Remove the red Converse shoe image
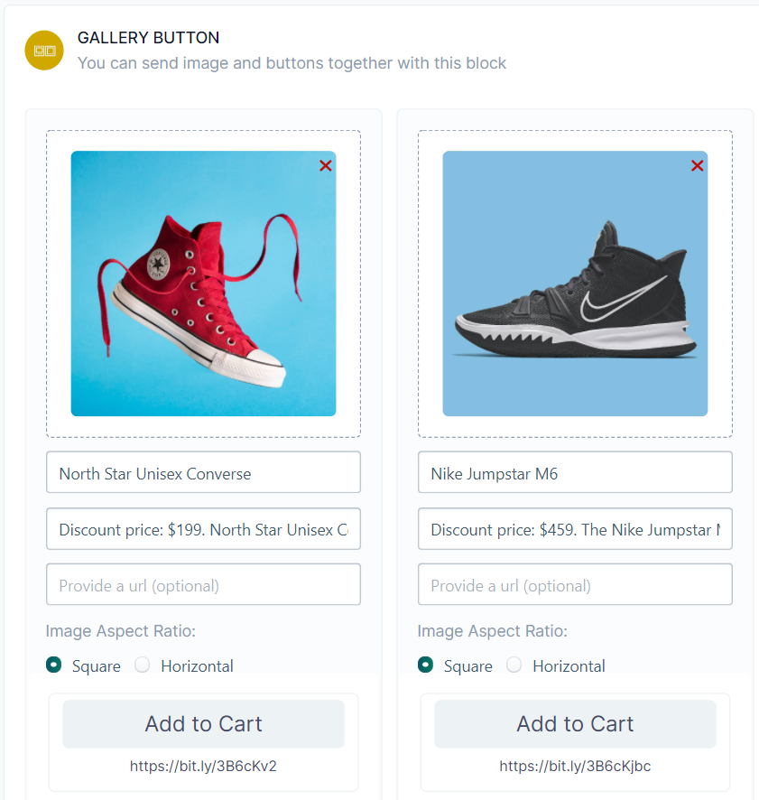Image resolution: width=759 pixels, height=800 pixels. click(326, 166)
